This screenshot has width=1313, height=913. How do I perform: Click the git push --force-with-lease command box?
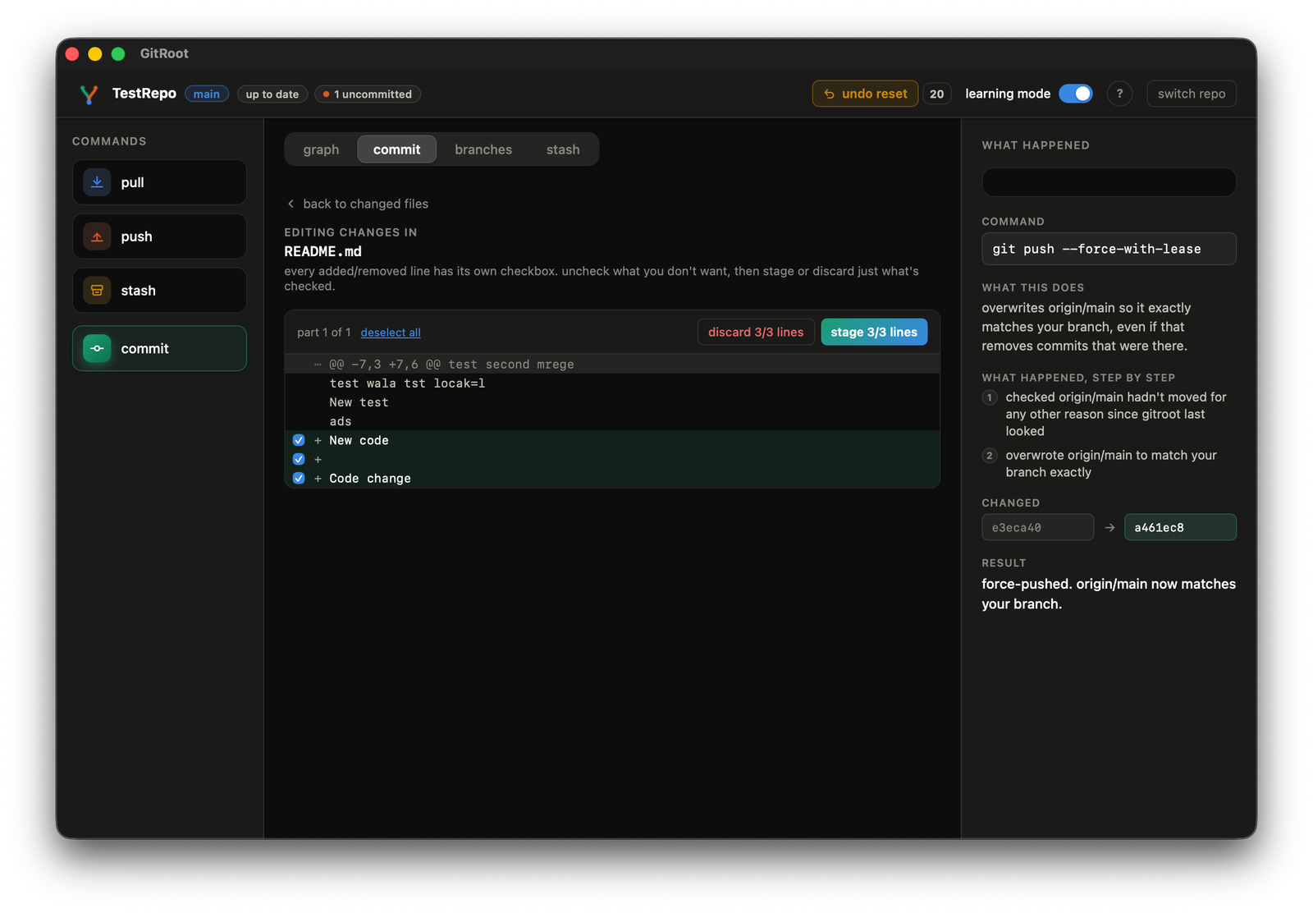click(x=1109, y=249)
